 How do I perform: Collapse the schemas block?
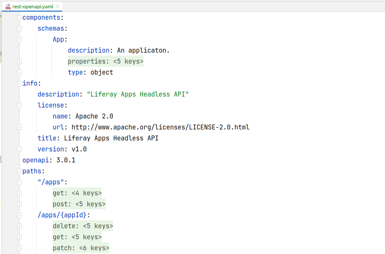click(x=19, y=29)
